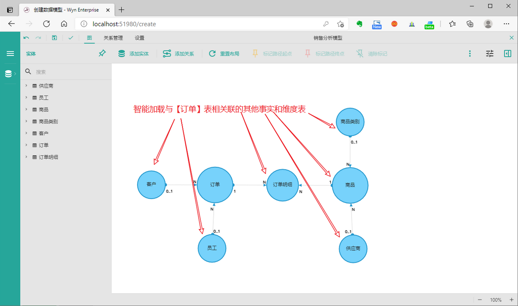Open the blue bar-chart extension icon

412,24
